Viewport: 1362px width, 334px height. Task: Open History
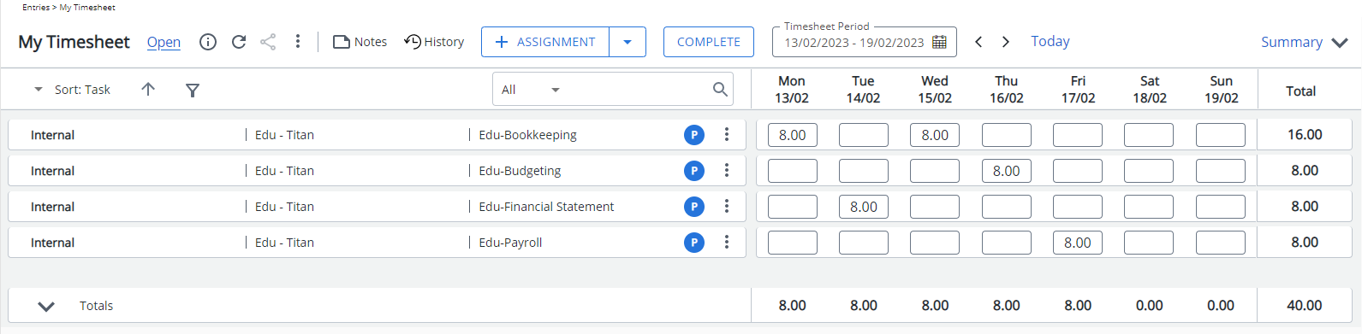pyautogui.click(x=434, y=42)
